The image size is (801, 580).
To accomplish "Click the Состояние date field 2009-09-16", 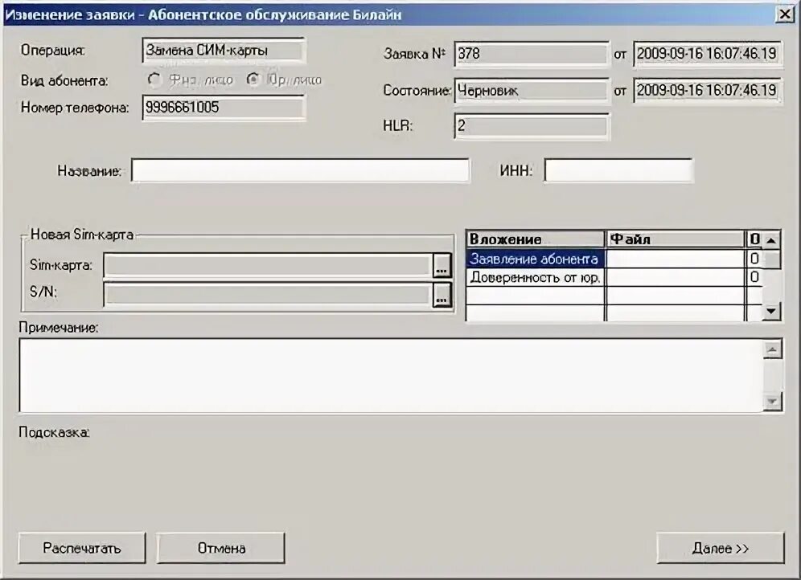I will pos(707,90).
